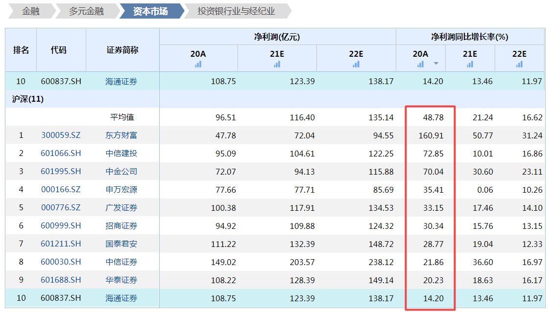This screenshot has height=312, width=550.
Task: Click 东方财富 growth value 160.91
Action: (431, 135)
